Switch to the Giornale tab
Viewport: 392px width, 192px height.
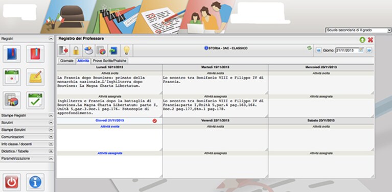pos(67,61)
